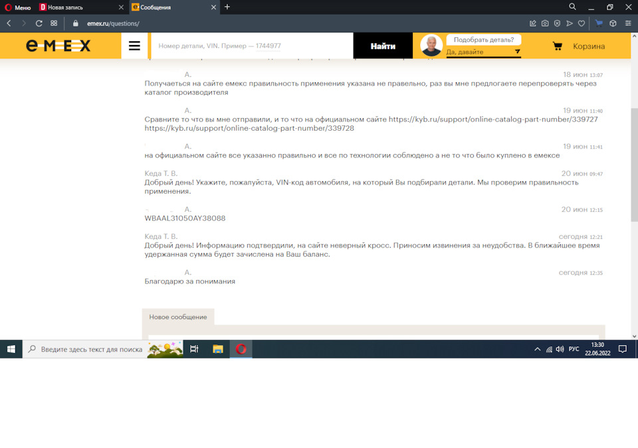Click the message Благодарю за понимания

[189, 281]
